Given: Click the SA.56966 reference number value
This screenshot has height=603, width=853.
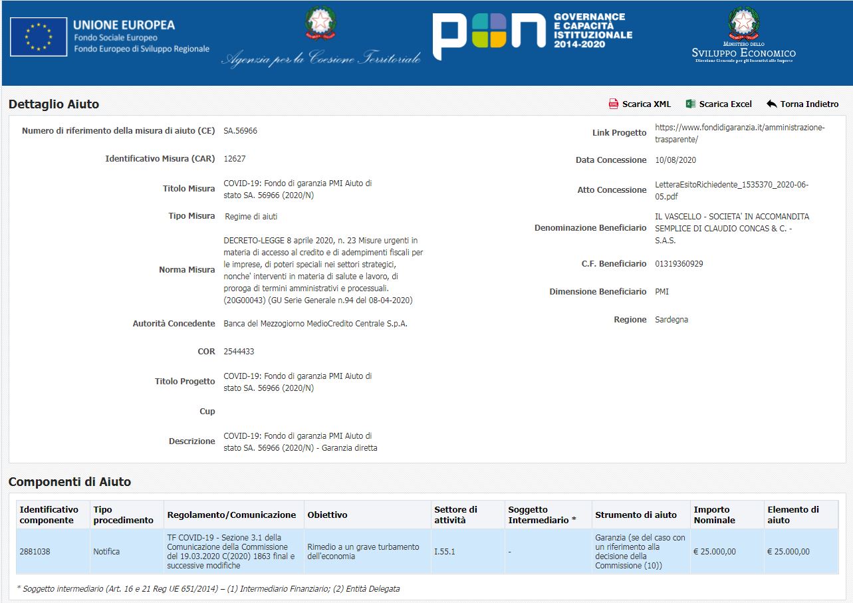Looking at the screenshot, I should [240, 131].
